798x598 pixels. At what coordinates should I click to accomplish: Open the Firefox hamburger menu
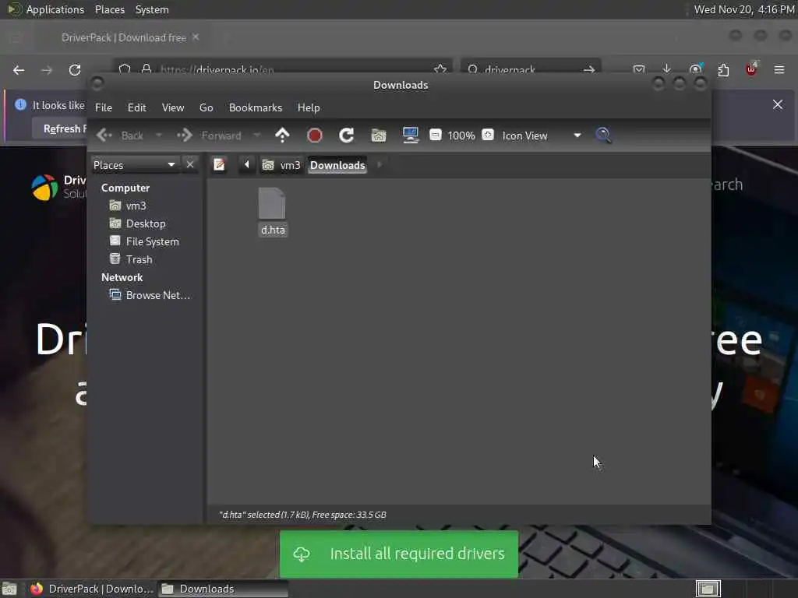tap(779, 69)
